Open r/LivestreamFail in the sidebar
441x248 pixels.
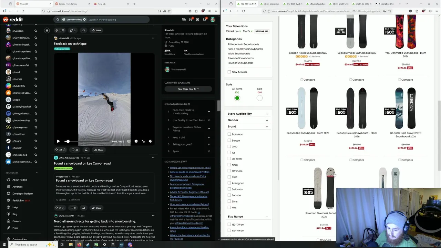[x=21, y=65]
